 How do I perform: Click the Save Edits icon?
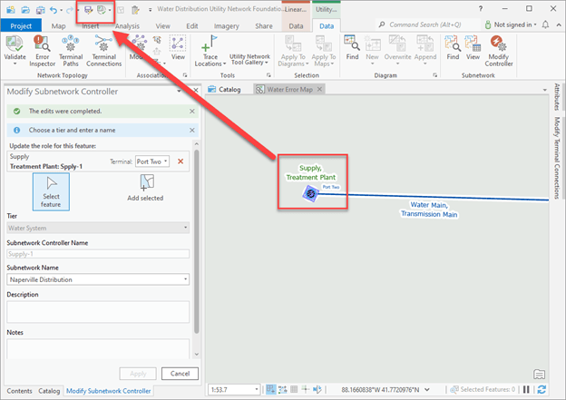point(88,10)
